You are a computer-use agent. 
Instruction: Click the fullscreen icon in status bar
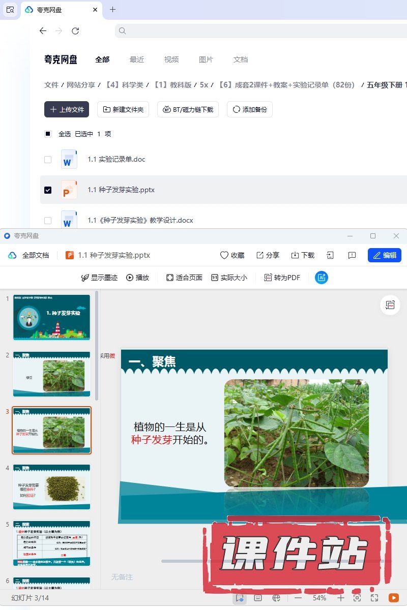click(x=374, y=598)
